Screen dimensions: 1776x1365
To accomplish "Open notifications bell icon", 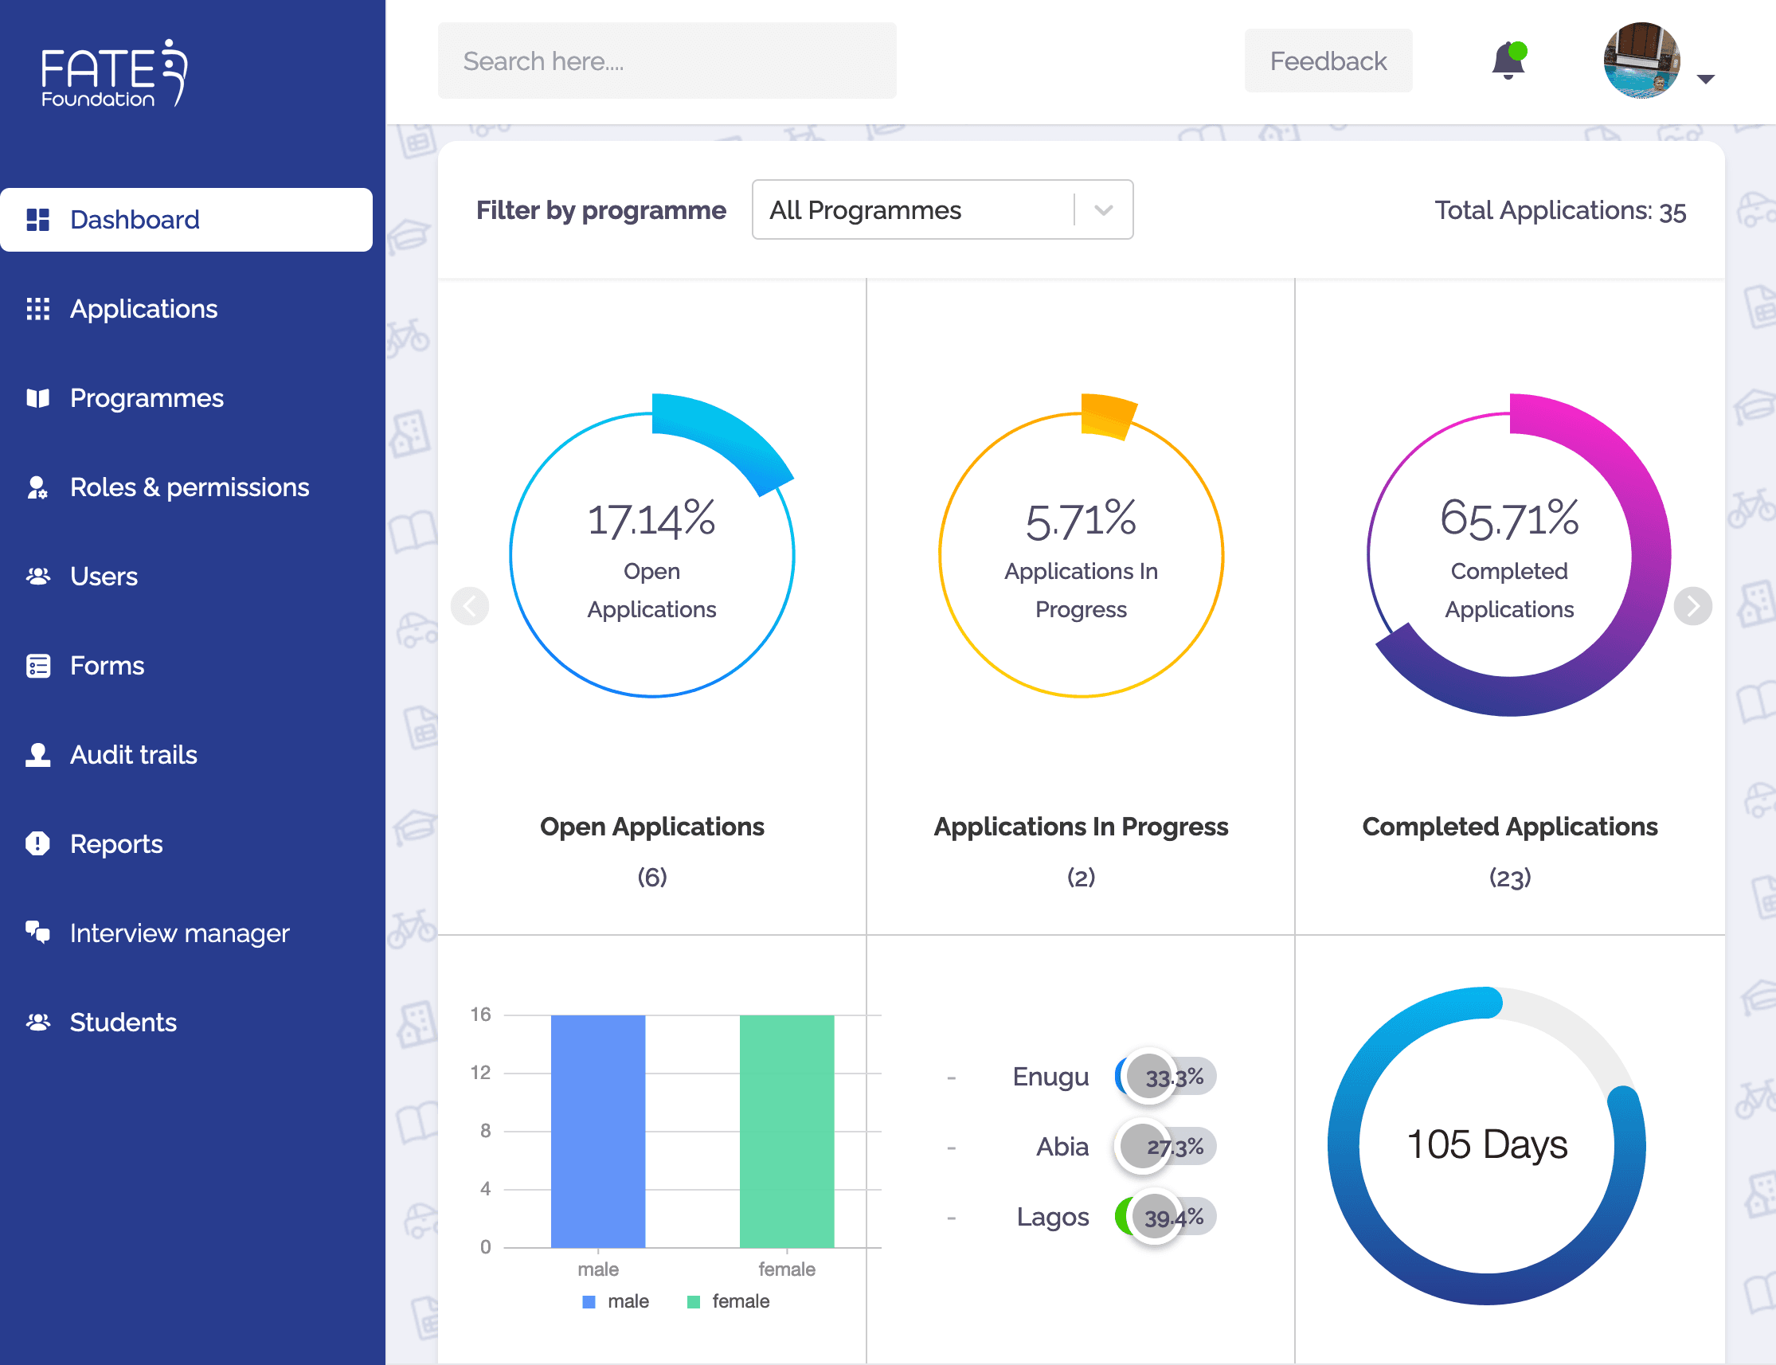I will [x=1508, y=60].
